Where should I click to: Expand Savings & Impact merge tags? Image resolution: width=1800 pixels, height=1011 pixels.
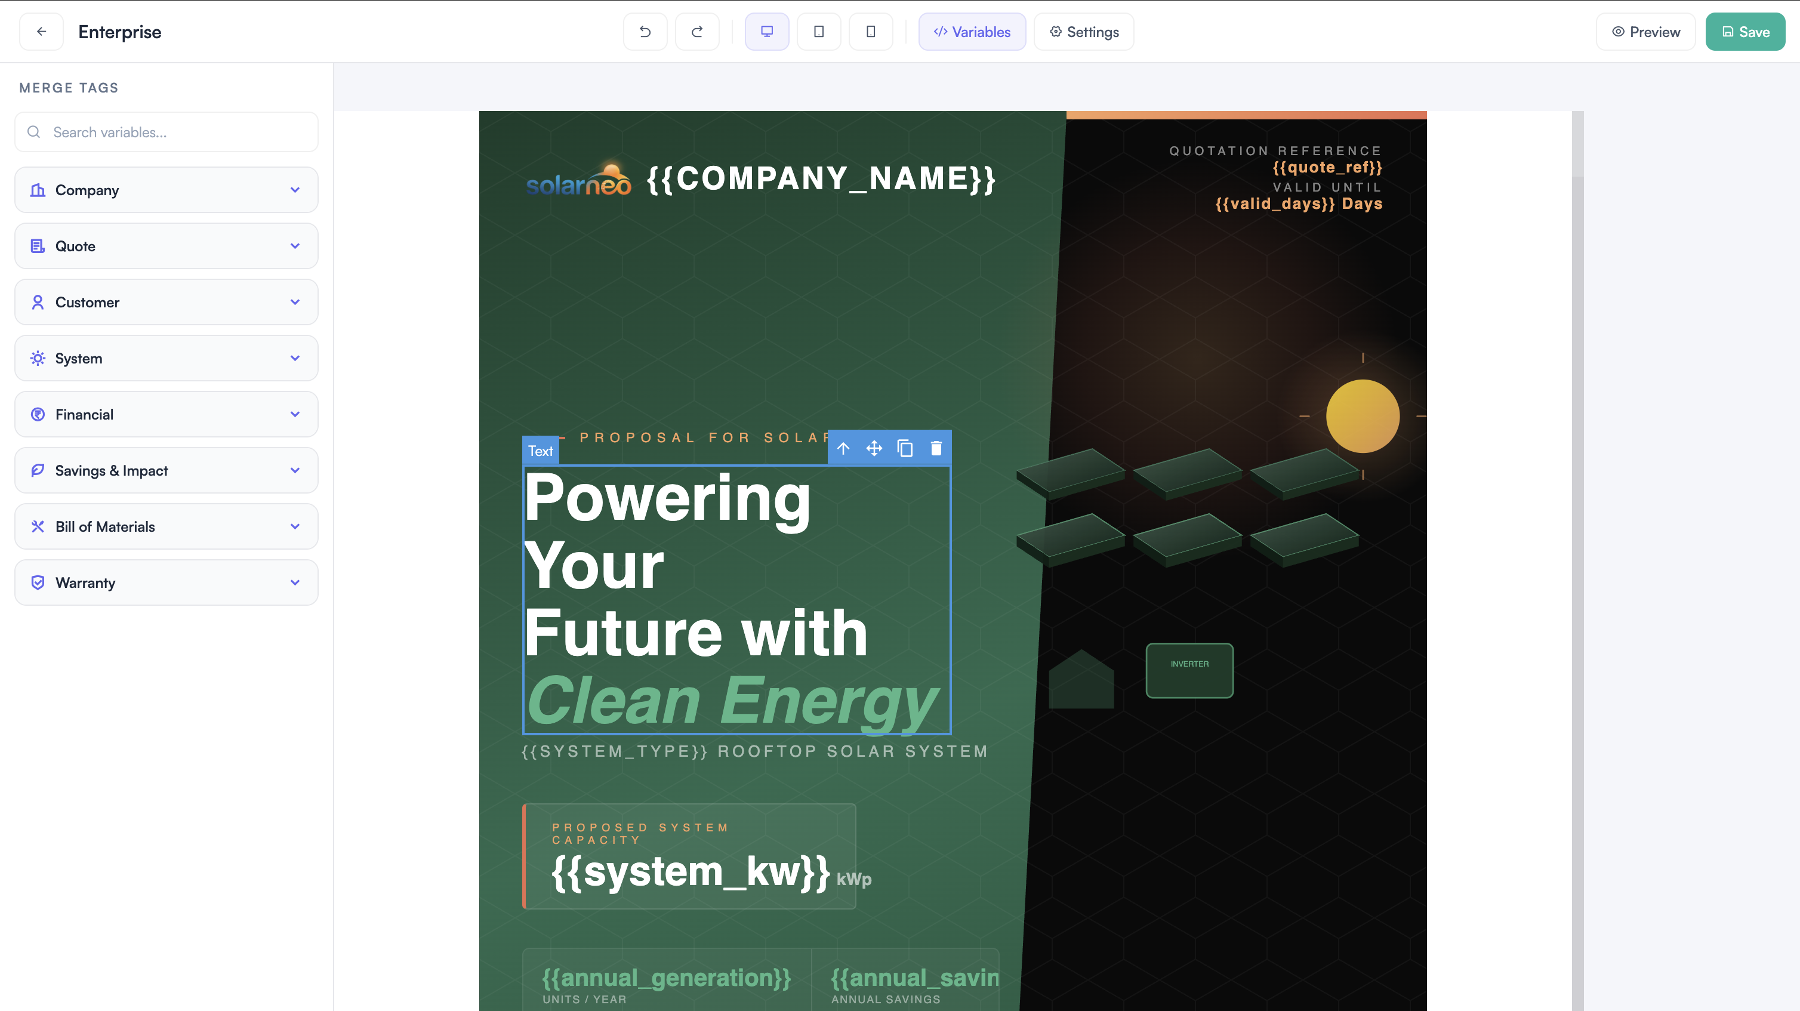pos(167,470)
